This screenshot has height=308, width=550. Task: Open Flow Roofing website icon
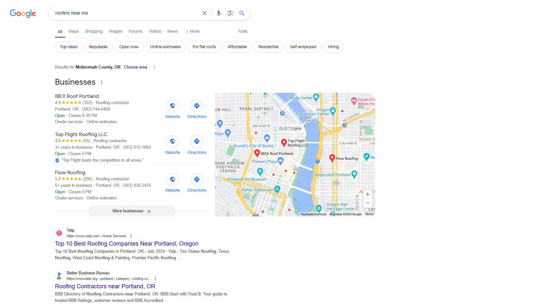click(x=173, y=179)
